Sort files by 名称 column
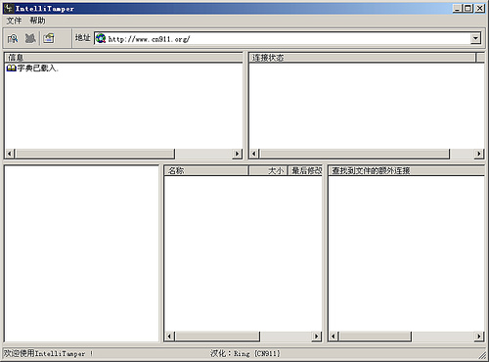Image resolution: width=489 pixels, height=362 pixels. coord(206,170)
